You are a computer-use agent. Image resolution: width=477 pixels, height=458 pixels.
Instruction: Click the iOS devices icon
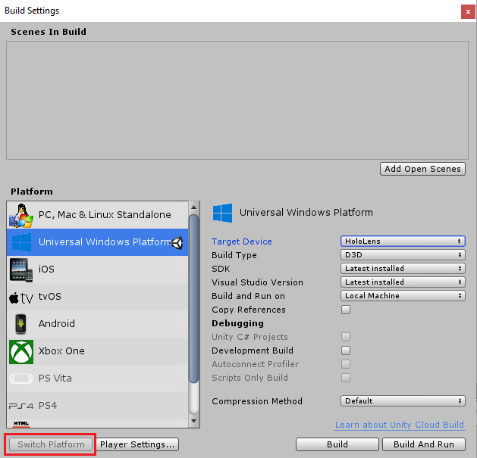(21, 270)
